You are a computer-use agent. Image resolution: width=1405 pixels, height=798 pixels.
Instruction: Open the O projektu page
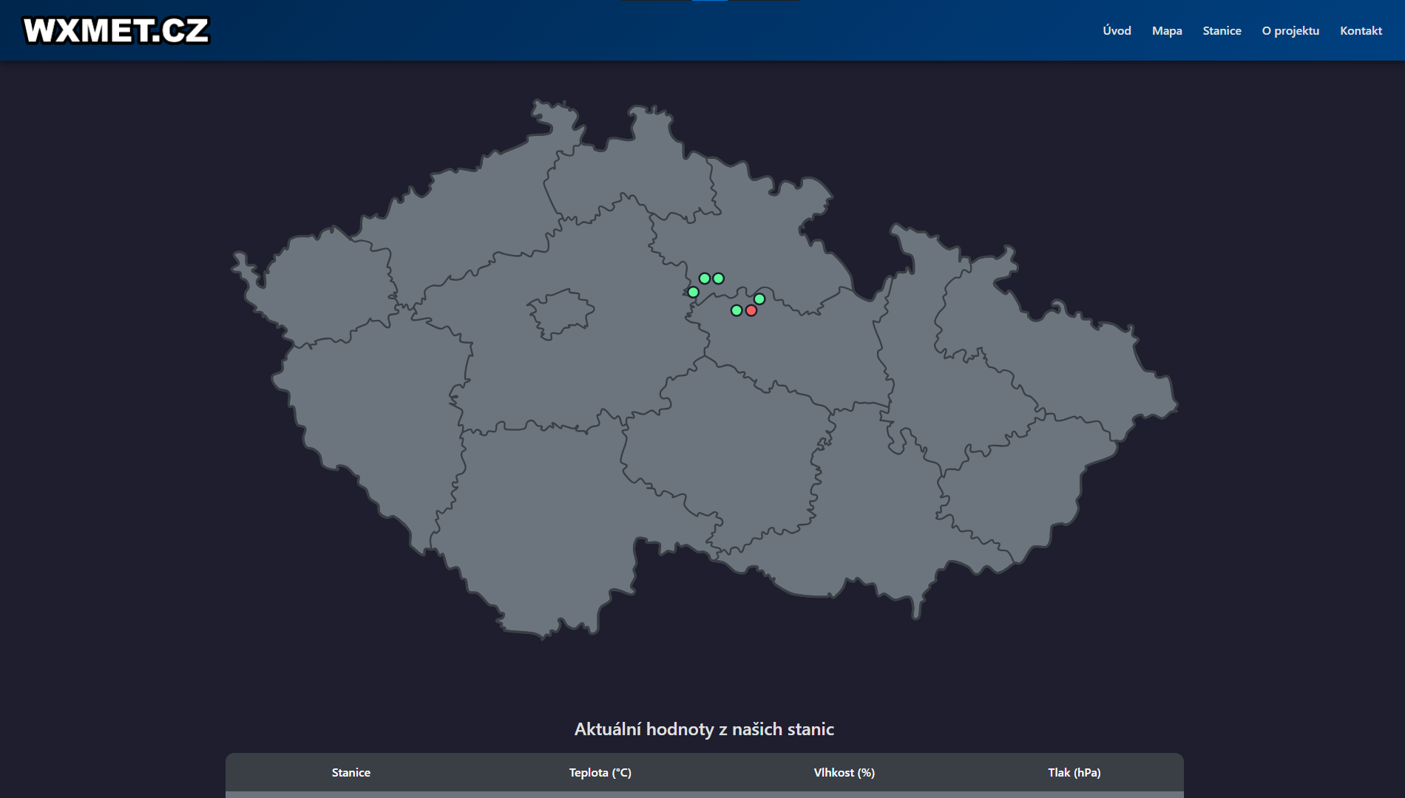point(1290,30)
